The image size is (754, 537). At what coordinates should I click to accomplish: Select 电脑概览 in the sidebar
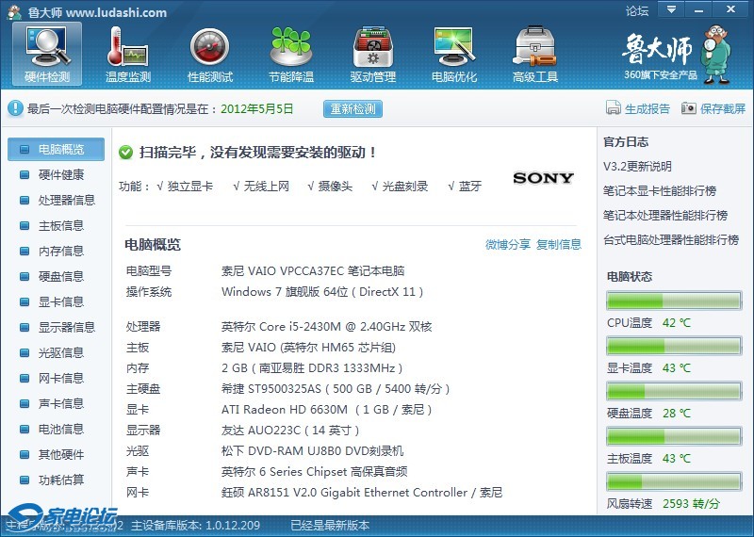[x=56, y=149]
